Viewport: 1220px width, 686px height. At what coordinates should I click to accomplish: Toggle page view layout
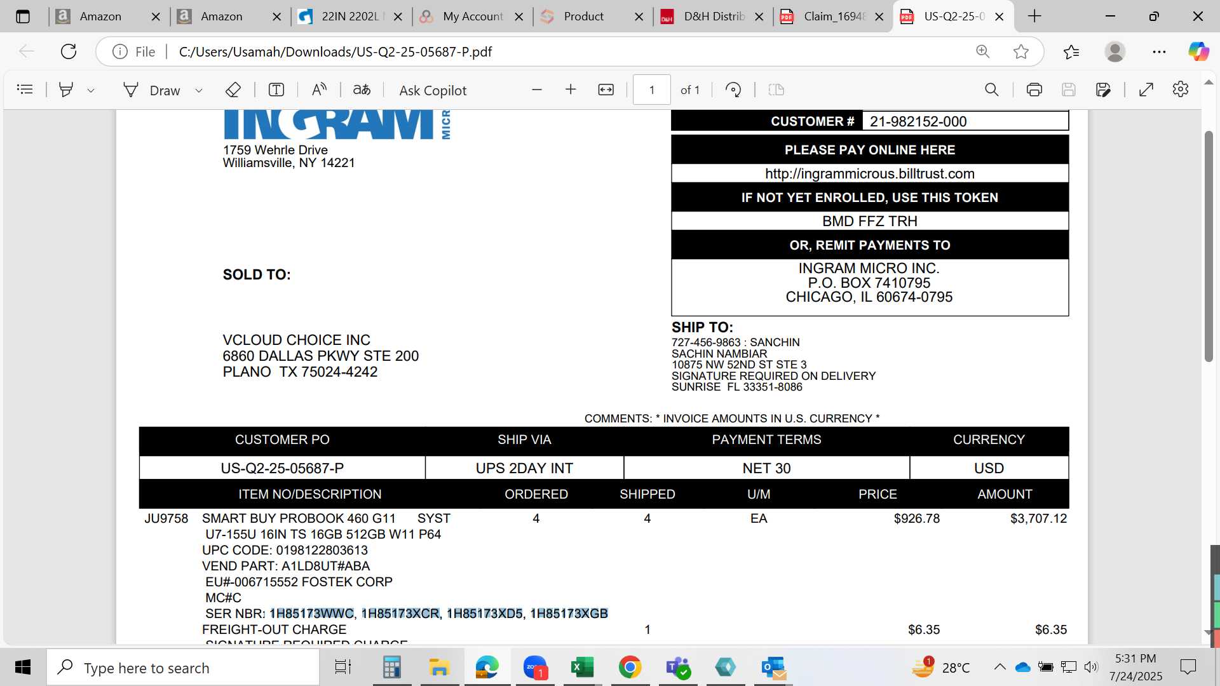click(776, 90)
